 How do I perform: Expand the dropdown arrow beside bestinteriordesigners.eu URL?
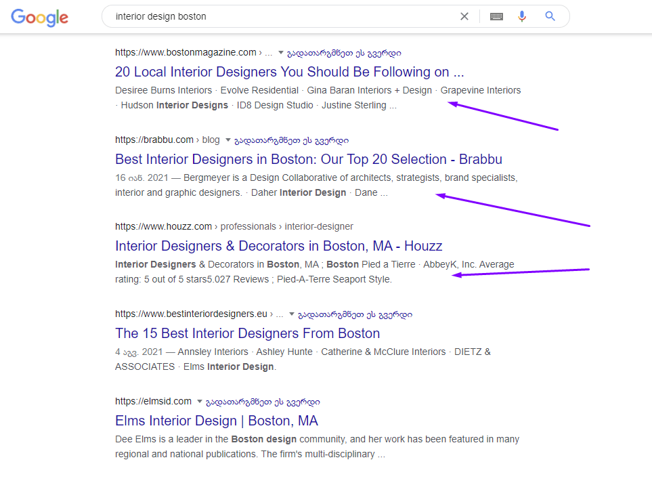point(292,314)
